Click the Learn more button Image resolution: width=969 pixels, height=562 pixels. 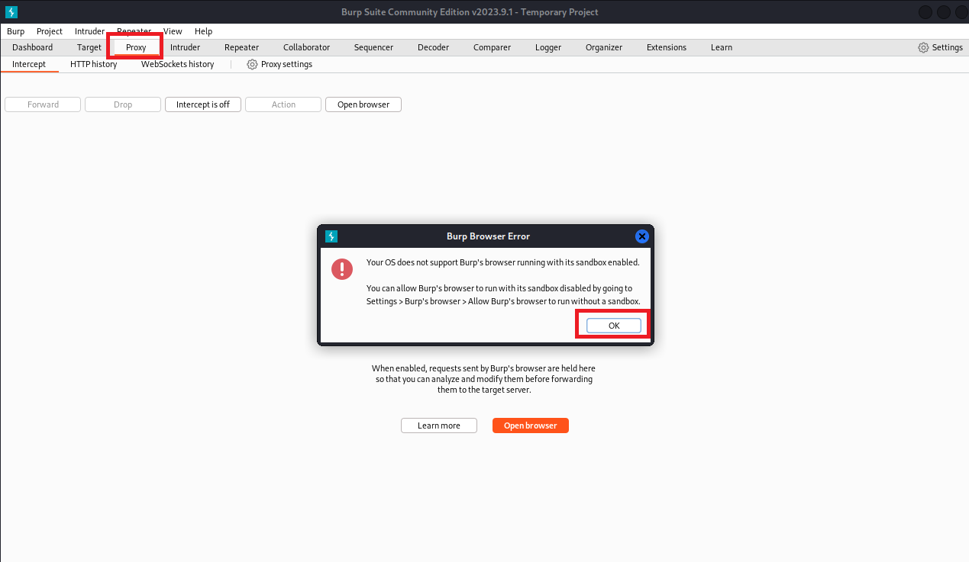pyautogui.click(x=439, y=426)
